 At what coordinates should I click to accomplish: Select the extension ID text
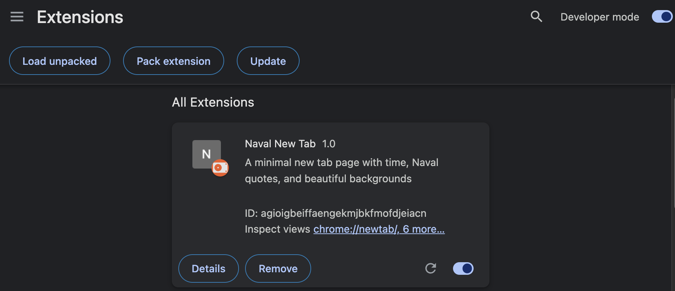click(336, 213)
